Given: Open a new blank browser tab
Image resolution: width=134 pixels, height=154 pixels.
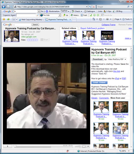Looking at the screenshot, I should coord(74,20).
